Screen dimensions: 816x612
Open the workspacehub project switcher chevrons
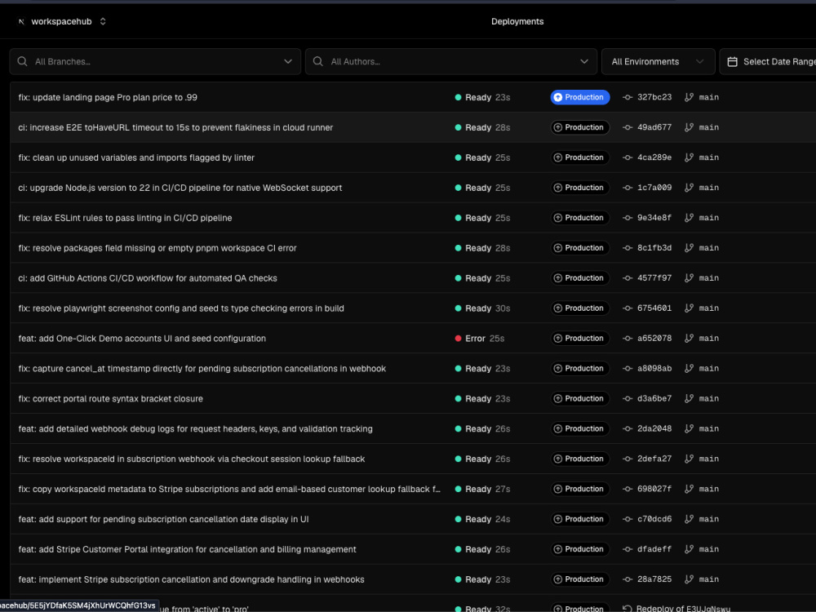(103, 21)
